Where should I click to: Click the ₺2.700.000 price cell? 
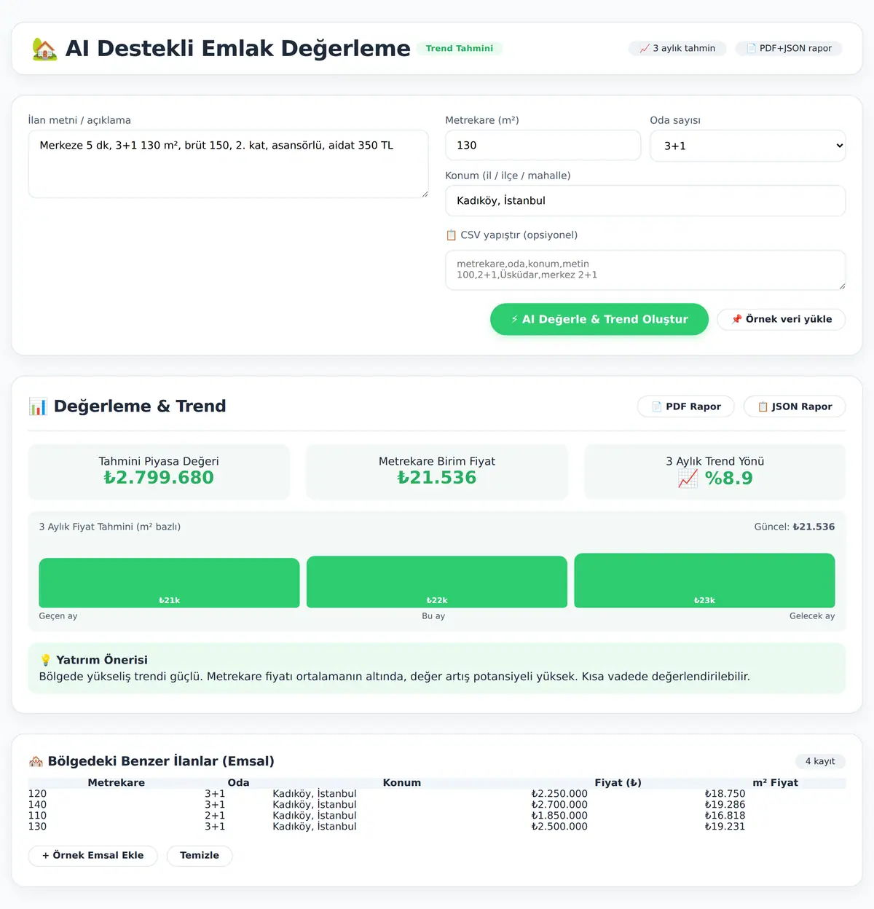[x=559, y=805]
